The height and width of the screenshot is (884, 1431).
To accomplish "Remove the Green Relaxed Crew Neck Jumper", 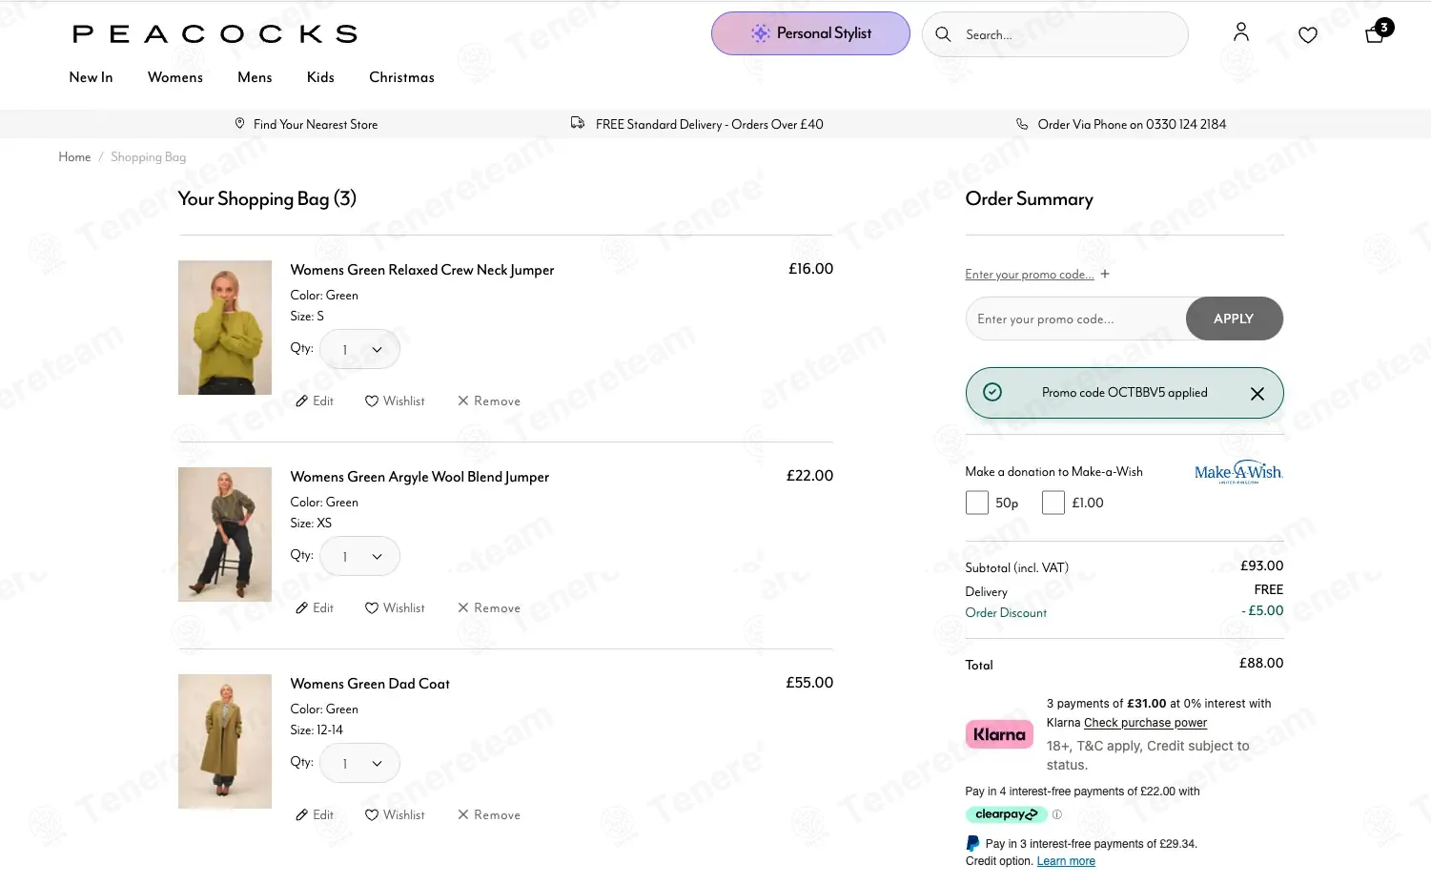I will click(x=489, y=401).
